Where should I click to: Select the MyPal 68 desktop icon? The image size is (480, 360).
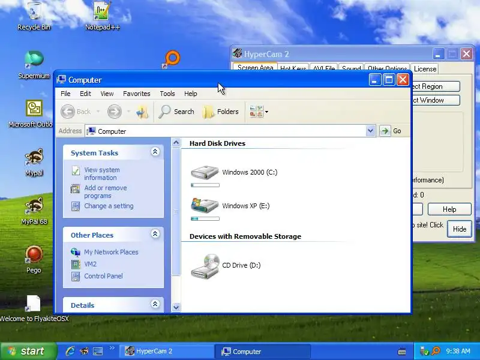point(34,211)
